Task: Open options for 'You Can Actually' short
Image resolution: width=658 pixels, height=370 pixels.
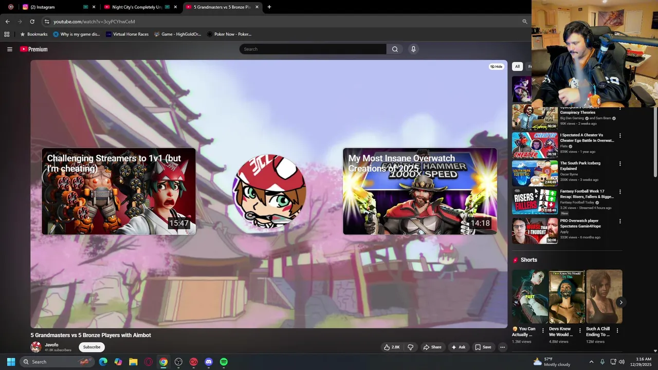Action: tap(543, 331)
